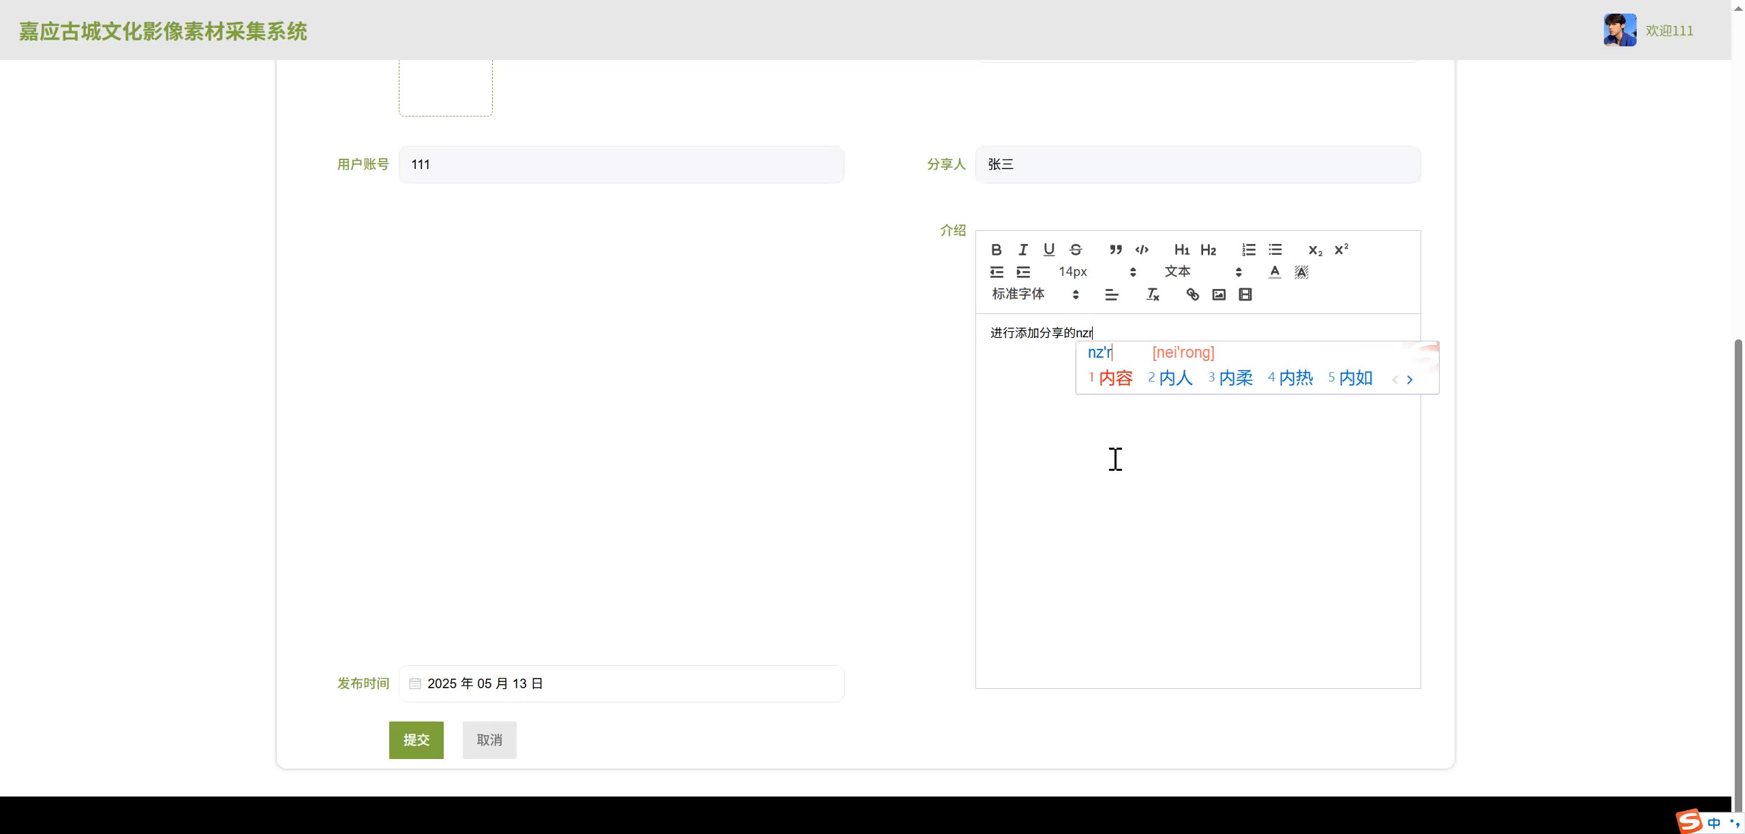Insert a video into the editor

[1245, 294]
